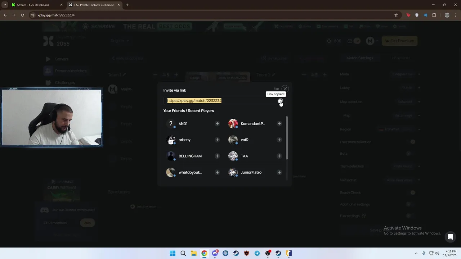
Task: Copy the invite link with the copy icon
Action: [280, 101]
